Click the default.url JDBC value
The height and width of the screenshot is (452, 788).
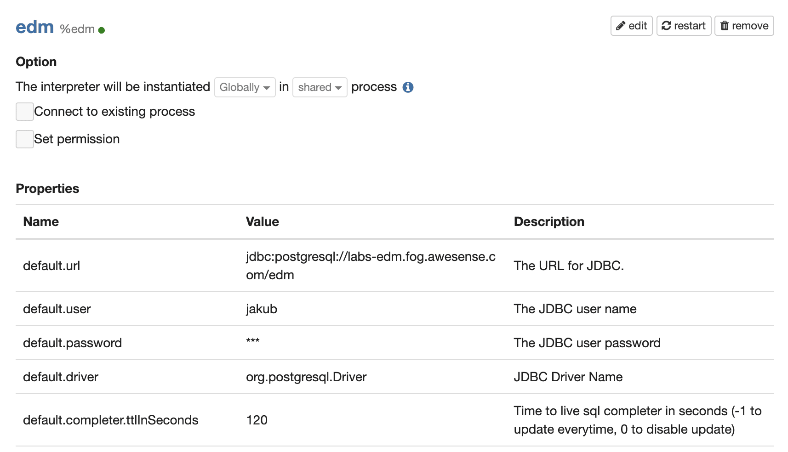[371, 266]
